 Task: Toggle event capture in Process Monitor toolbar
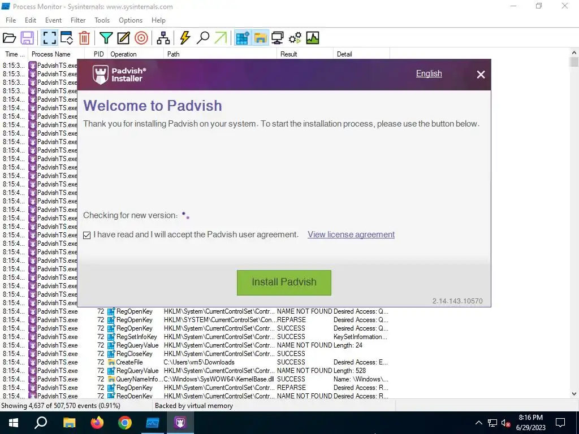50,38
